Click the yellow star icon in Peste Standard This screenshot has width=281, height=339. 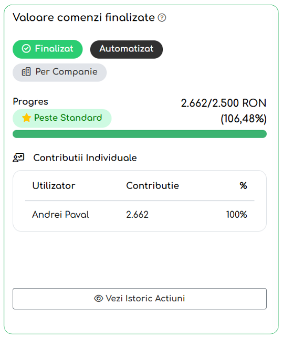coord(26,118)
